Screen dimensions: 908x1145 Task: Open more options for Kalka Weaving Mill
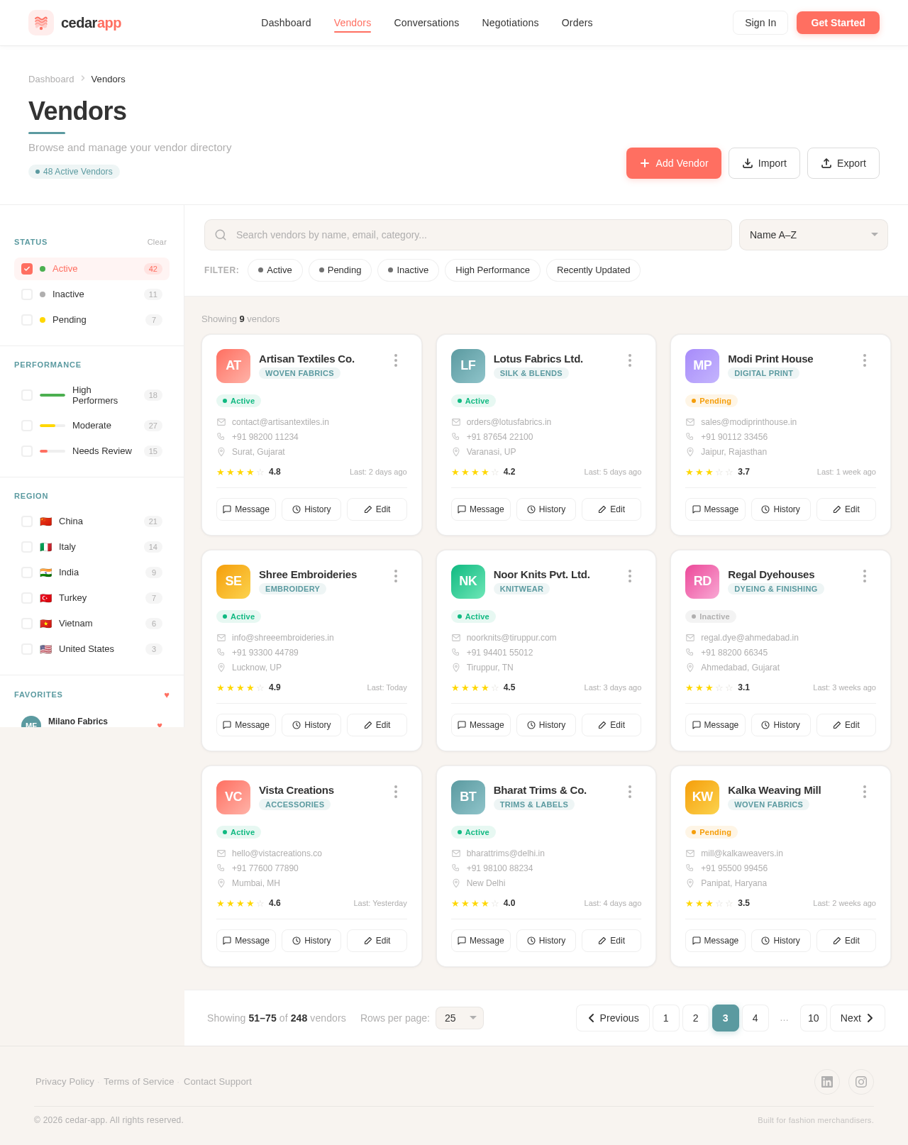[x=865, y=792]
